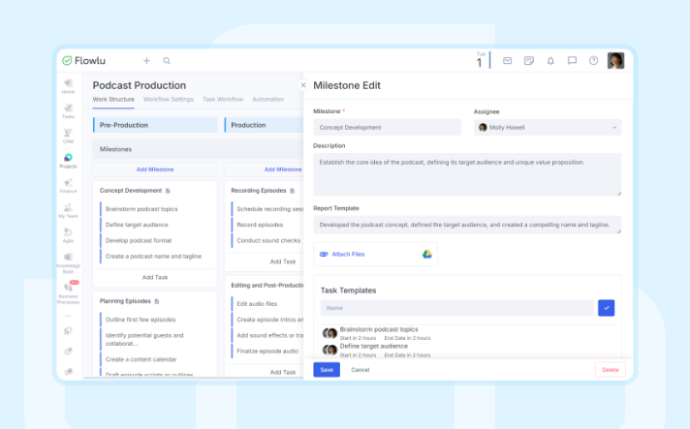
Task: Open the mail envelope icon
Action: click(507, 60)
